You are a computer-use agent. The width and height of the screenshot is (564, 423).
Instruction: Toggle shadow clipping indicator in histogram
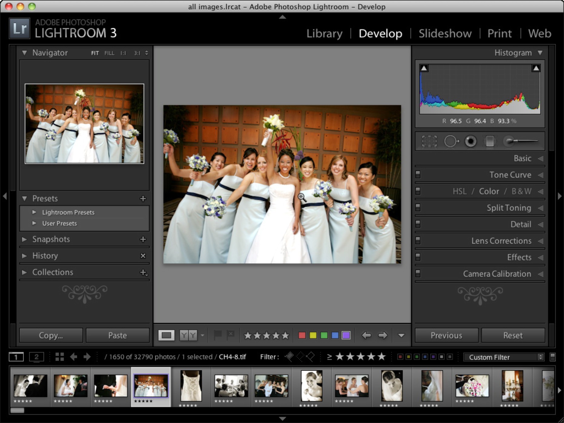[424, 68]
